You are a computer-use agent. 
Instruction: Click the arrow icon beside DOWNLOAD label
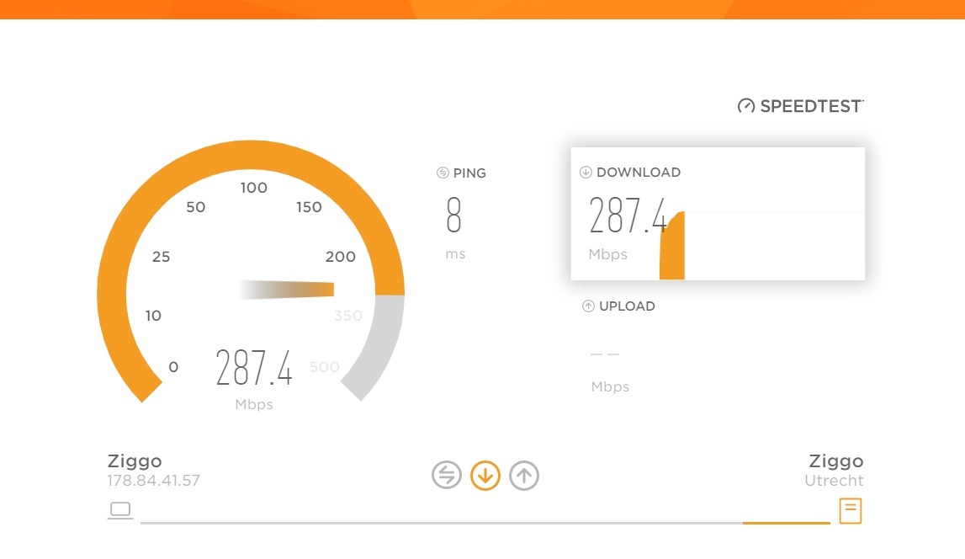[x=586, y=173]
